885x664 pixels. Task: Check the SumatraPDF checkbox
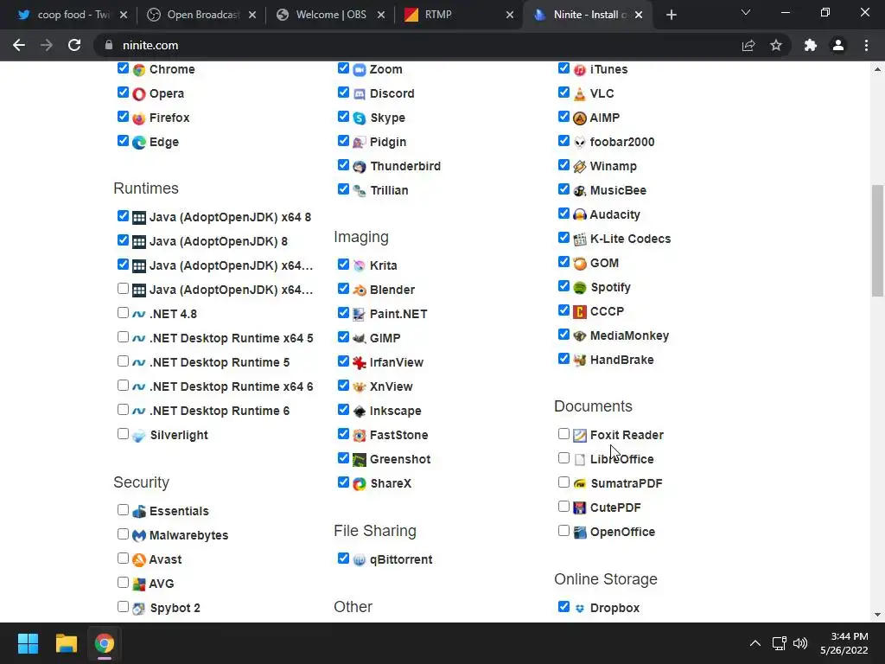(x=563, y=482)
